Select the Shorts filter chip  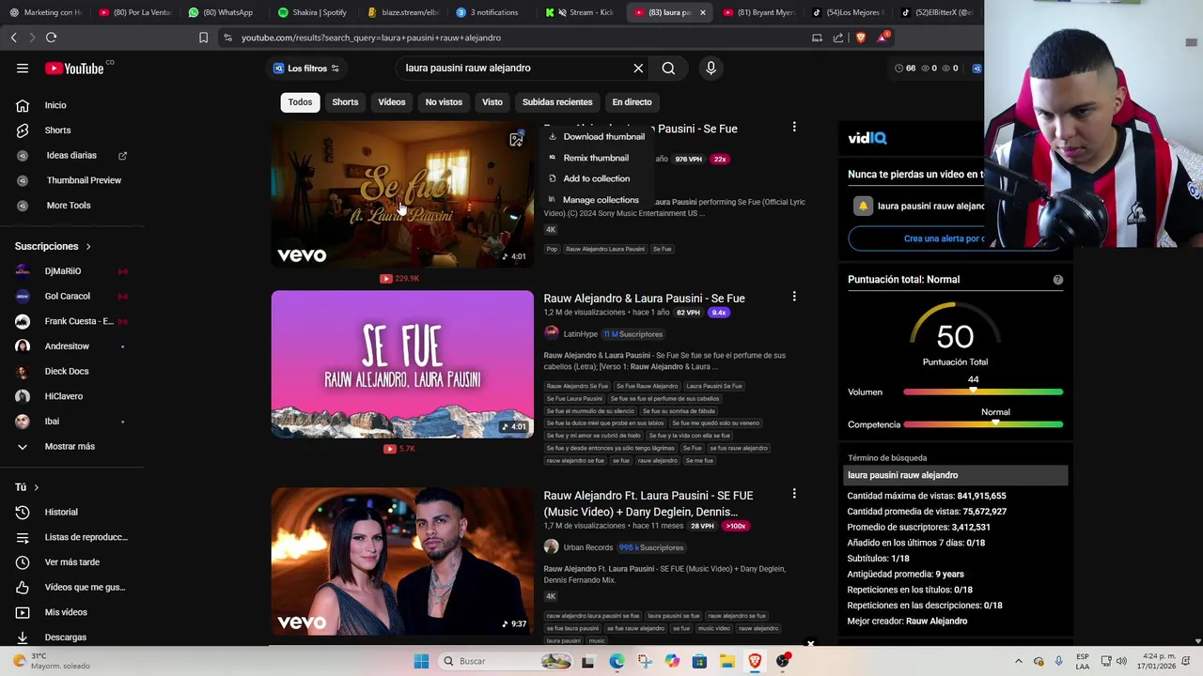point(345,102)
